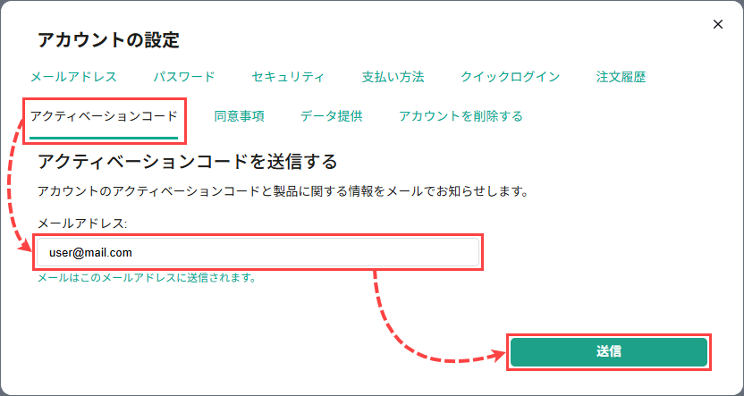
Task: Click the 送信 button
Action: click(609, 351)
